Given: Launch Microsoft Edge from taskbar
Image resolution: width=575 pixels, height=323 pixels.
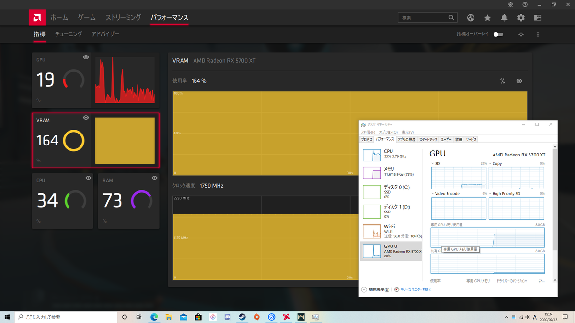Looking at the screenshot, I should coord(154,317).
